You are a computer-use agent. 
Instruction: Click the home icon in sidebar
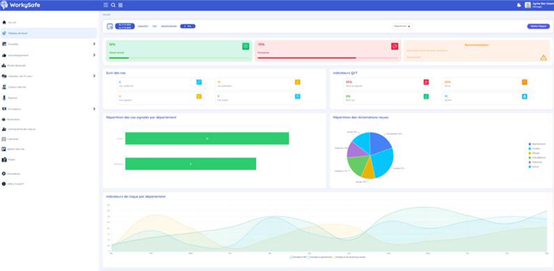[4, 22]
